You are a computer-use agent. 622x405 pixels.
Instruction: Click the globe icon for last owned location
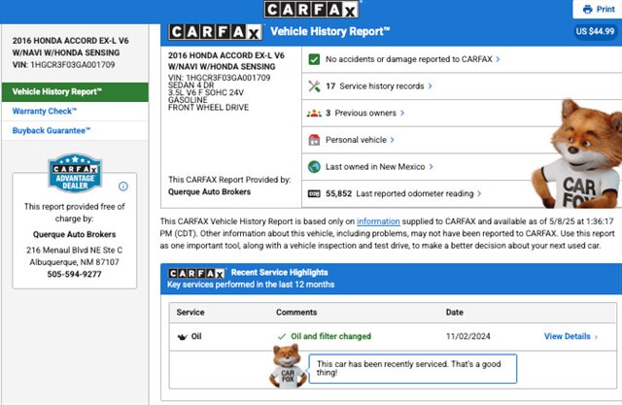click(314, 167)
